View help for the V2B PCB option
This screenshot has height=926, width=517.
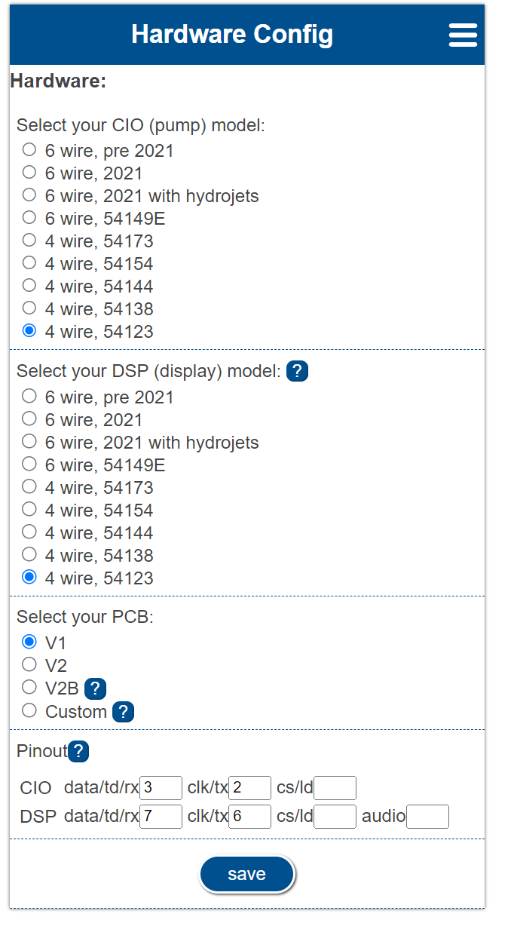94,688
